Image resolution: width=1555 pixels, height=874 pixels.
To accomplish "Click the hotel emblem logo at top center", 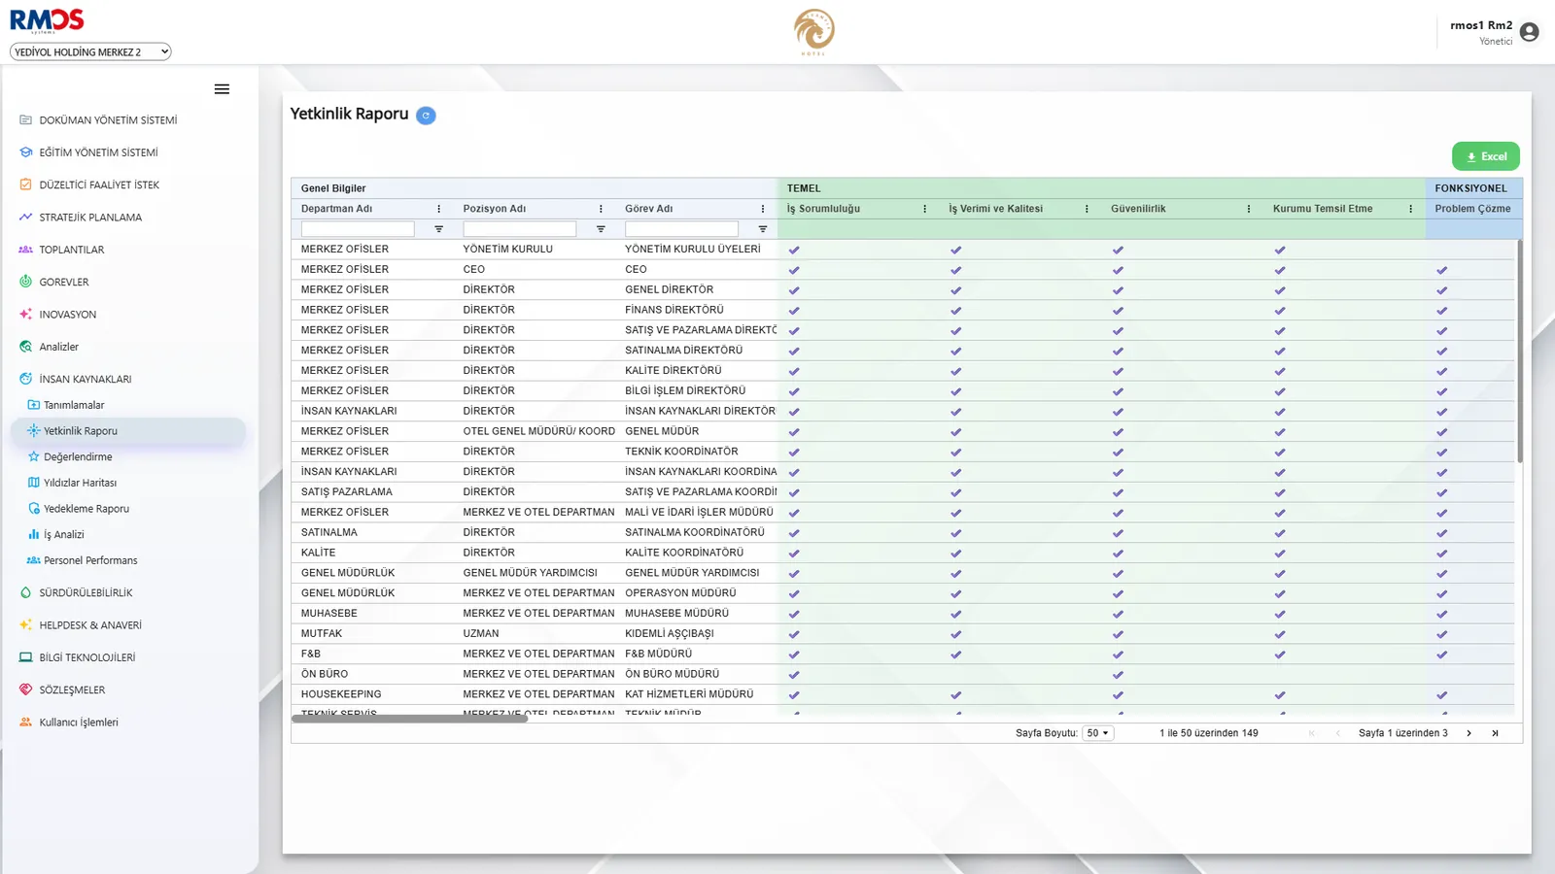I will tap(813, 32).
